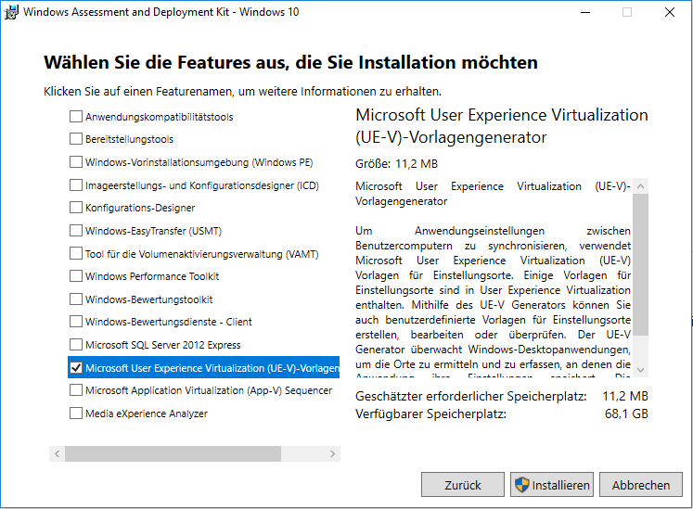The height and width of the screenshot is (509, 693).
Task: Click the left arrow of feature list scrollbar
Action: [57, 453]
